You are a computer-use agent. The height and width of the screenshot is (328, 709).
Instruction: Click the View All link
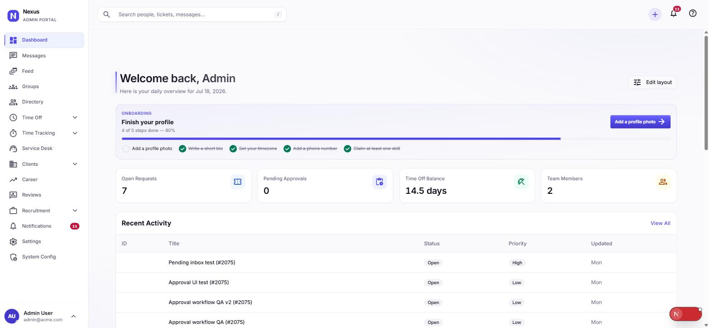tap(660, 223)
